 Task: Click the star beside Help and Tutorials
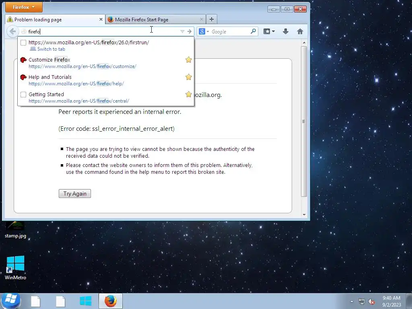click(188, 77)
